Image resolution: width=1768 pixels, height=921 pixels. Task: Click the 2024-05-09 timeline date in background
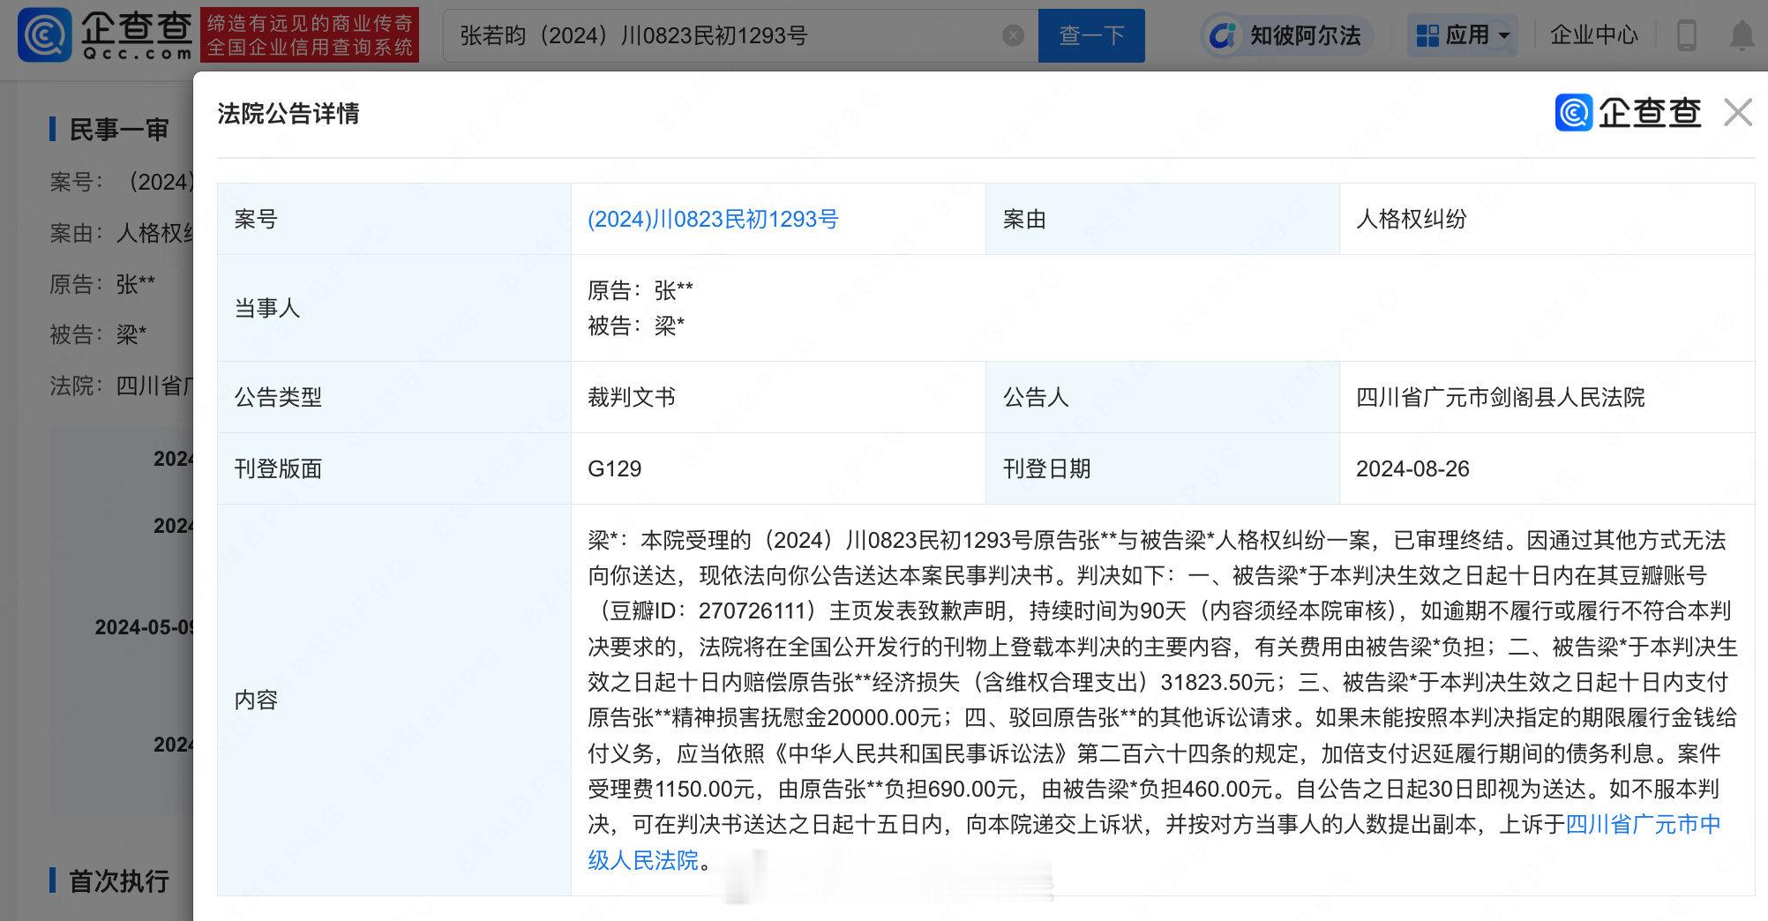tap(145, 627)
